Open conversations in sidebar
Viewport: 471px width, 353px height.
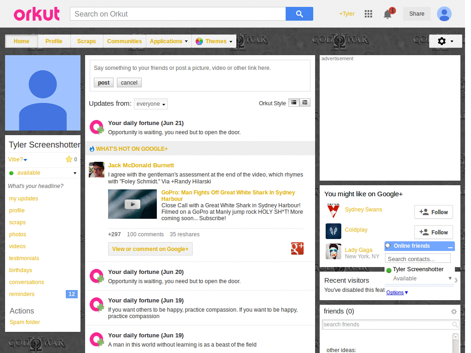[x=26, y=282]
